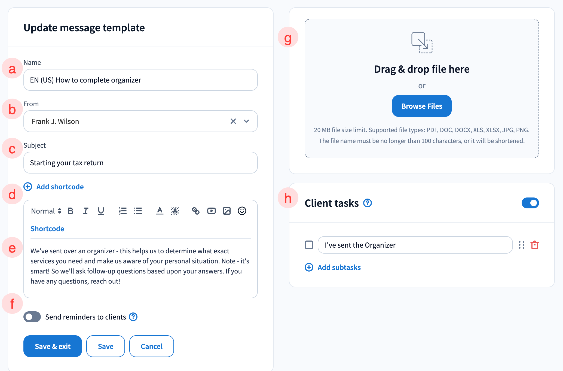Insert a video using the video icon

point(211,211)
